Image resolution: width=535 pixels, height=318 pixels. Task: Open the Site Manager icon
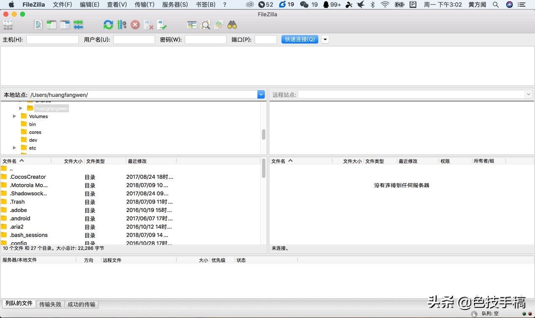coord(8,25)
